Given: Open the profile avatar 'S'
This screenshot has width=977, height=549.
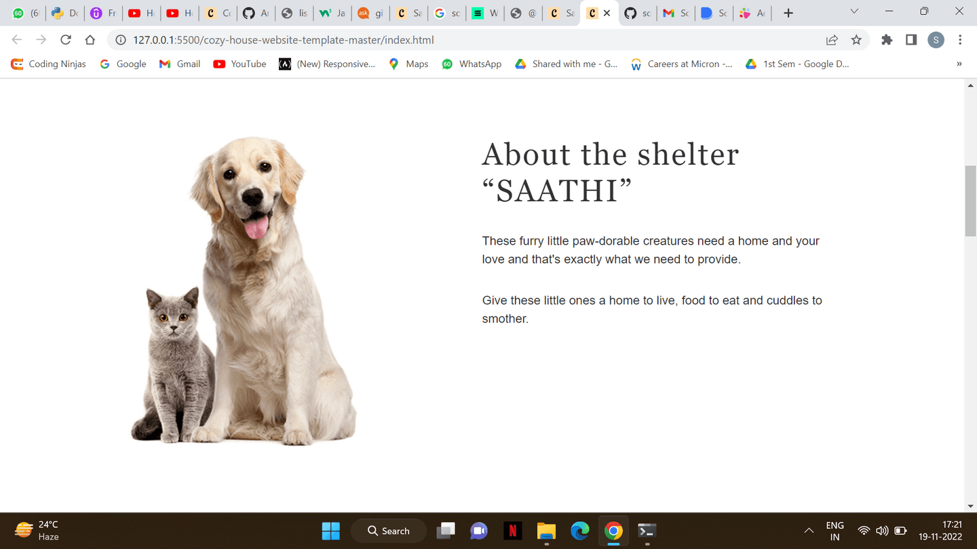Looking at the screenshot, I should click(936, 40).
